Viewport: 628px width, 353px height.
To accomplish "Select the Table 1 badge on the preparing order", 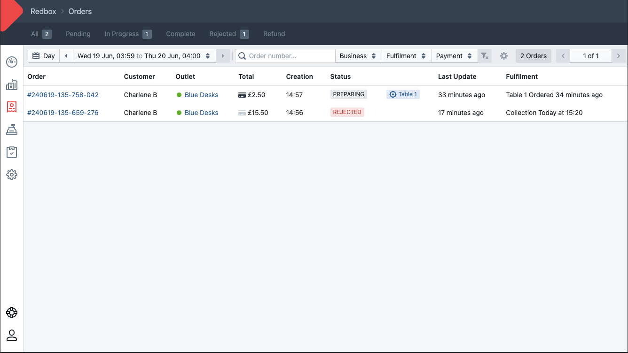I will pyautogui.click(x=403, y=94).
